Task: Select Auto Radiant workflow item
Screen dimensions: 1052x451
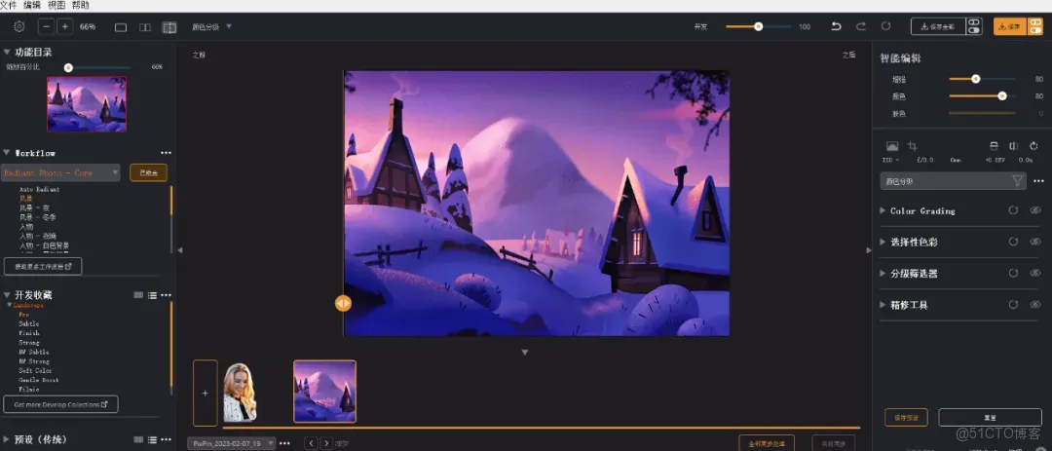Action: pos(40,189)
